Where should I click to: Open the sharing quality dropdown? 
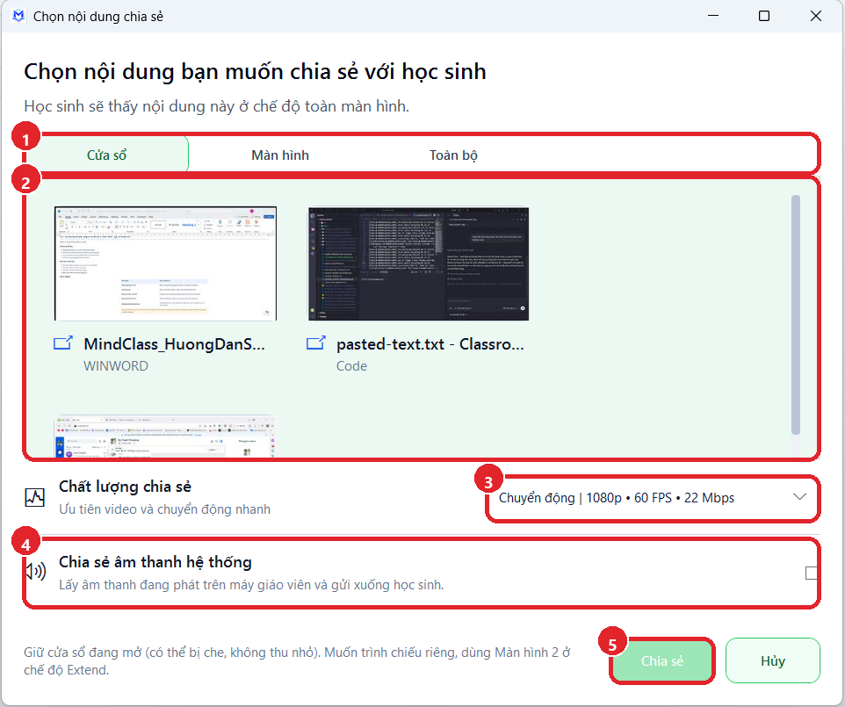point(652,498)
